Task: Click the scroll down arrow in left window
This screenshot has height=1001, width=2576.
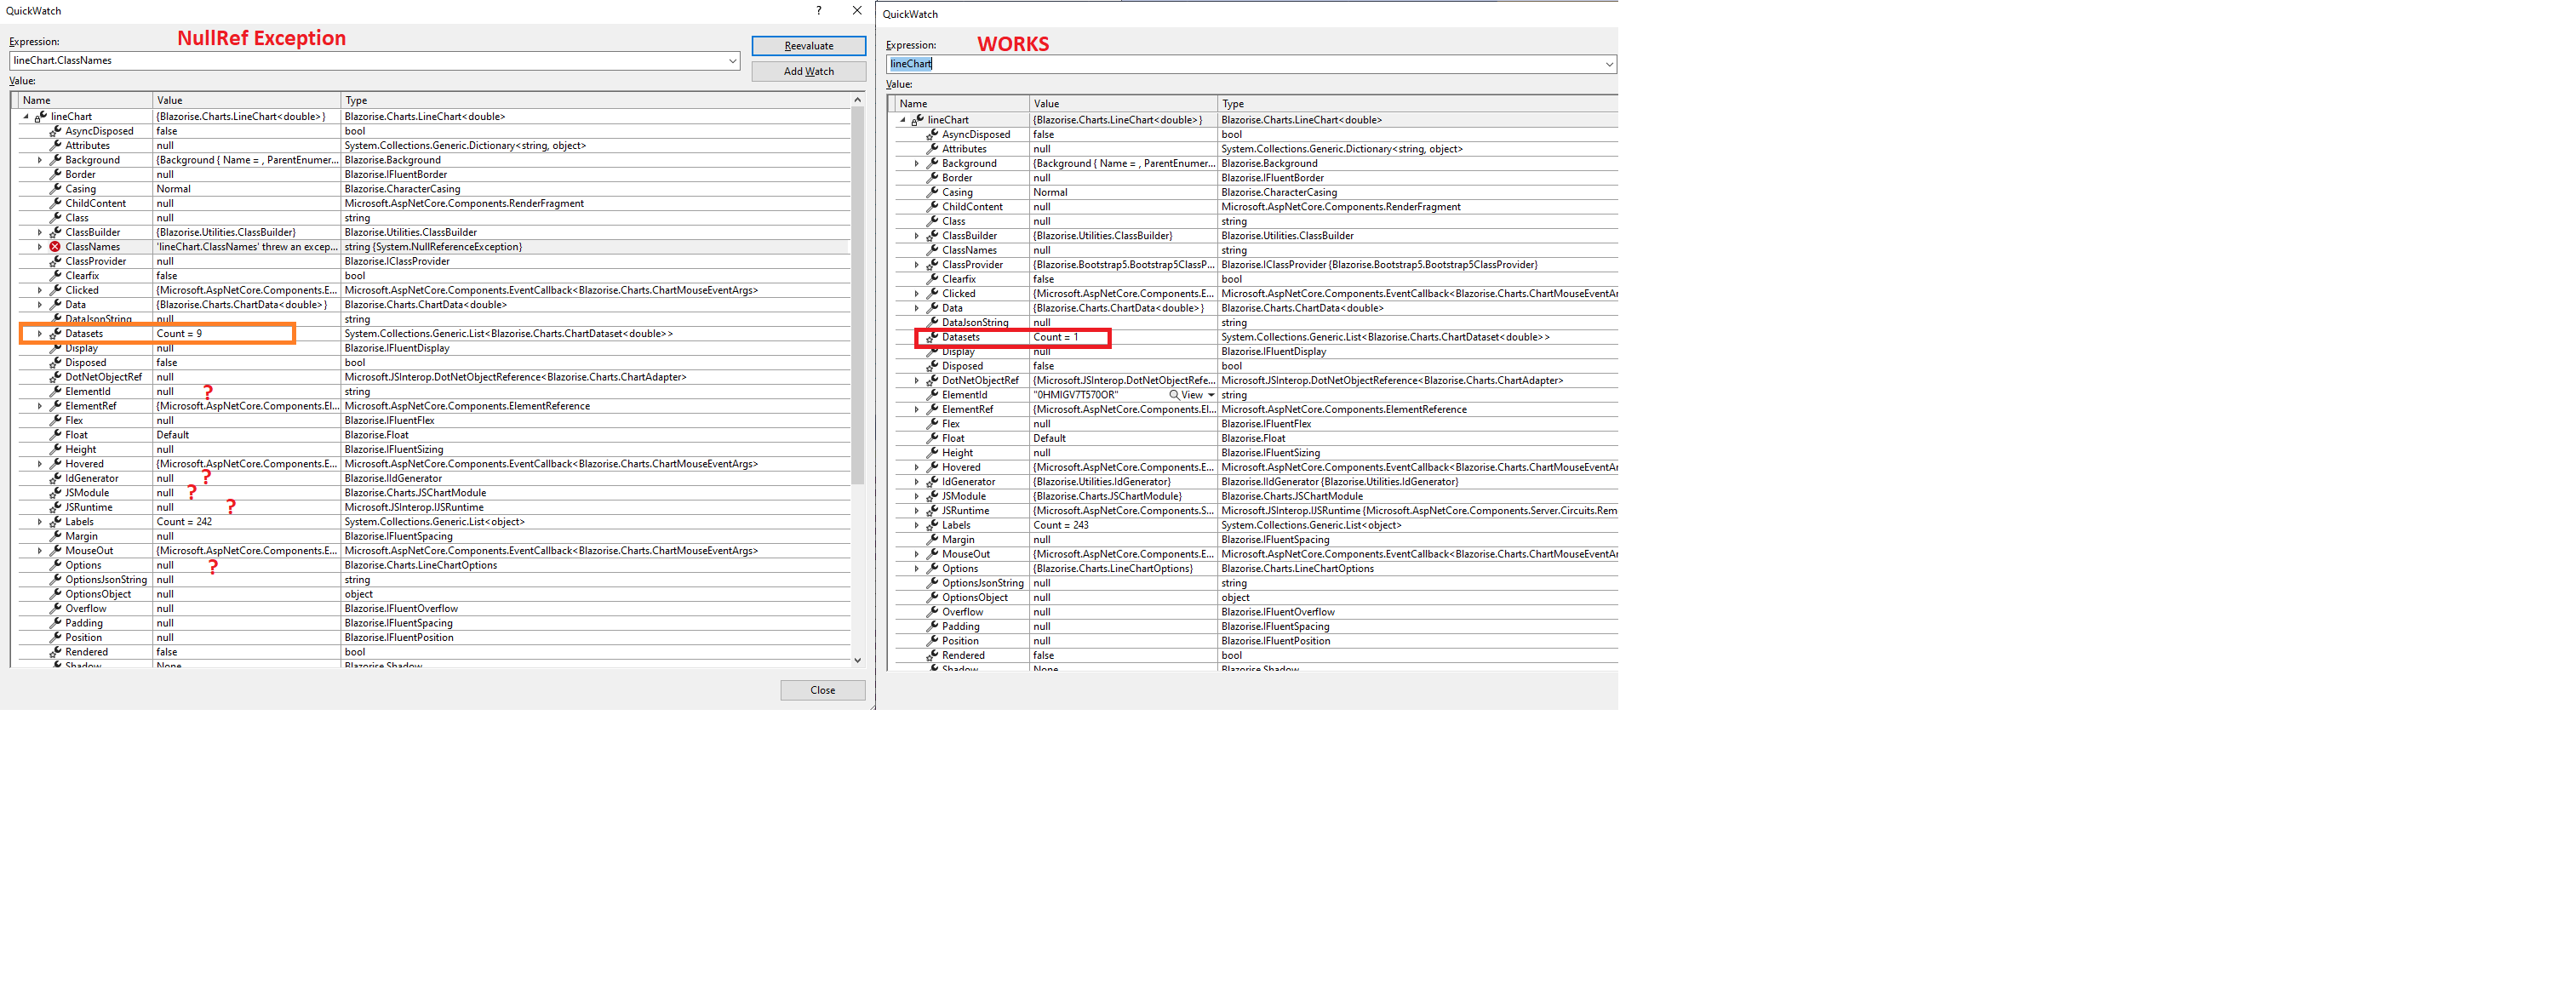Action: [857, 660]
